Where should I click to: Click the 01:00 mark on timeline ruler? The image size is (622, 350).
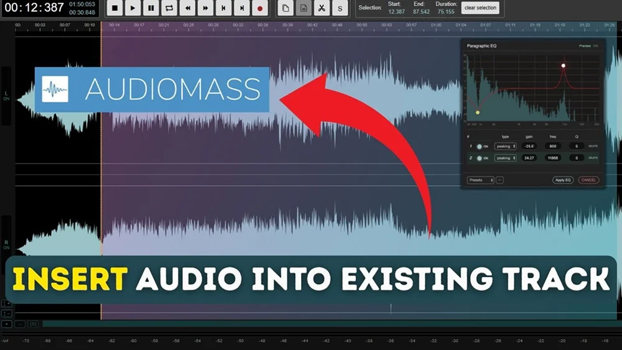click(x=436, y=25)
